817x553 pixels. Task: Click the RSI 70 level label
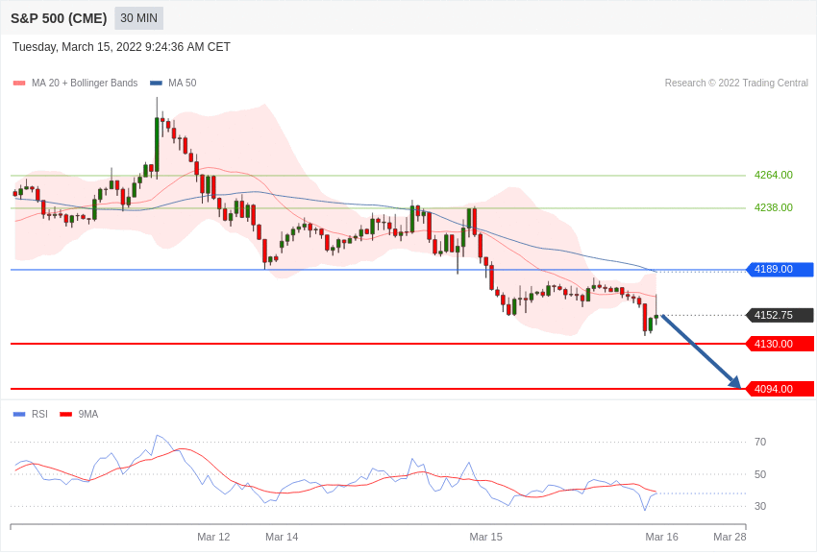760,443
